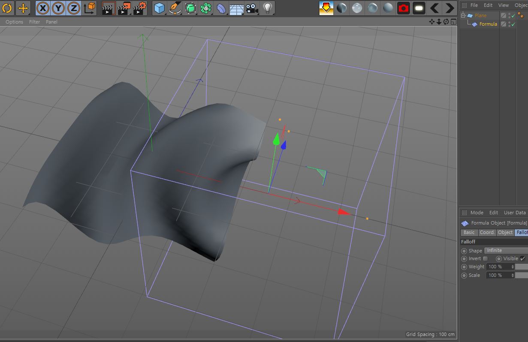Click the Plane object layer square
Image resolution: width=528 pixels, height=342 pixels.
click(504, 15)
